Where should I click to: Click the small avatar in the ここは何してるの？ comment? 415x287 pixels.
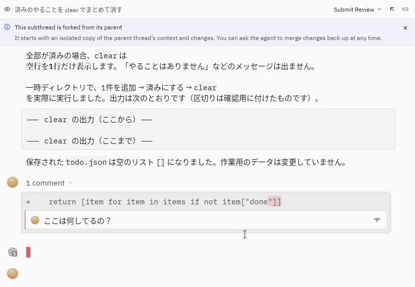tap(35, 220)
